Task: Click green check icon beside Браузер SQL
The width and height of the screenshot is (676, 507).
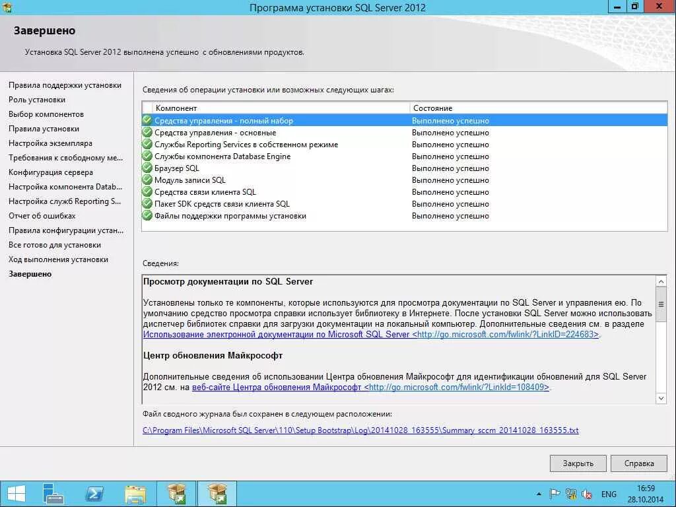Action: 147,168
